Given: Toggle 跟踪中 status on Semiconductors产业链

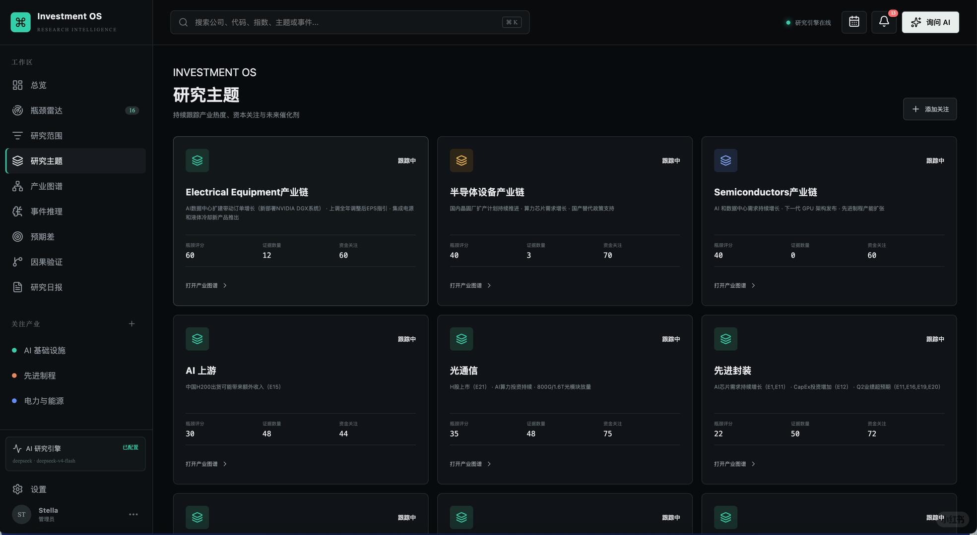Looking at the screenshot, I should pos(935,161).
